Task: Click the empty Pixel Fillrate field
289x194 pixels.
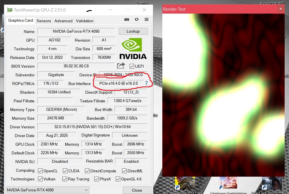Action: coord(55,101)
